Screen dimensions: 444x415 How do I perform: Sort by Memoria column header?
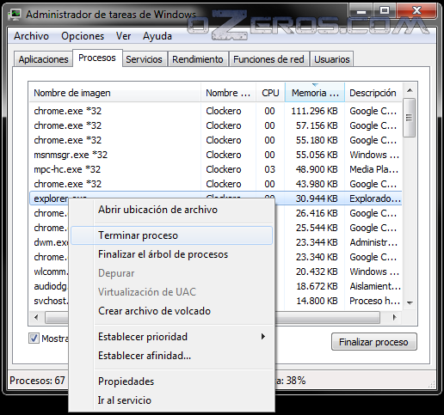pos(315,93)
